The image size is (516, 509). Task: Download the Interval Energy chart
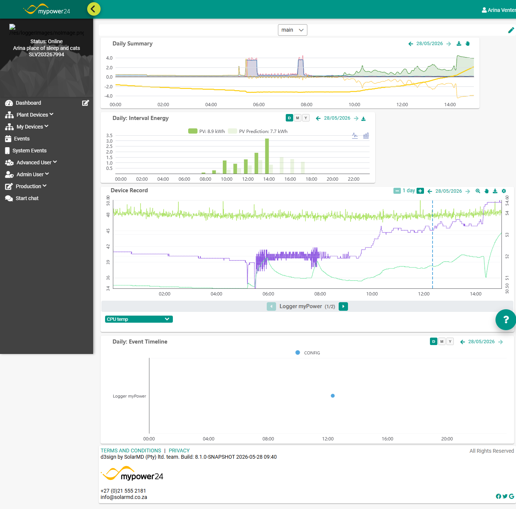tap(364, 118)
